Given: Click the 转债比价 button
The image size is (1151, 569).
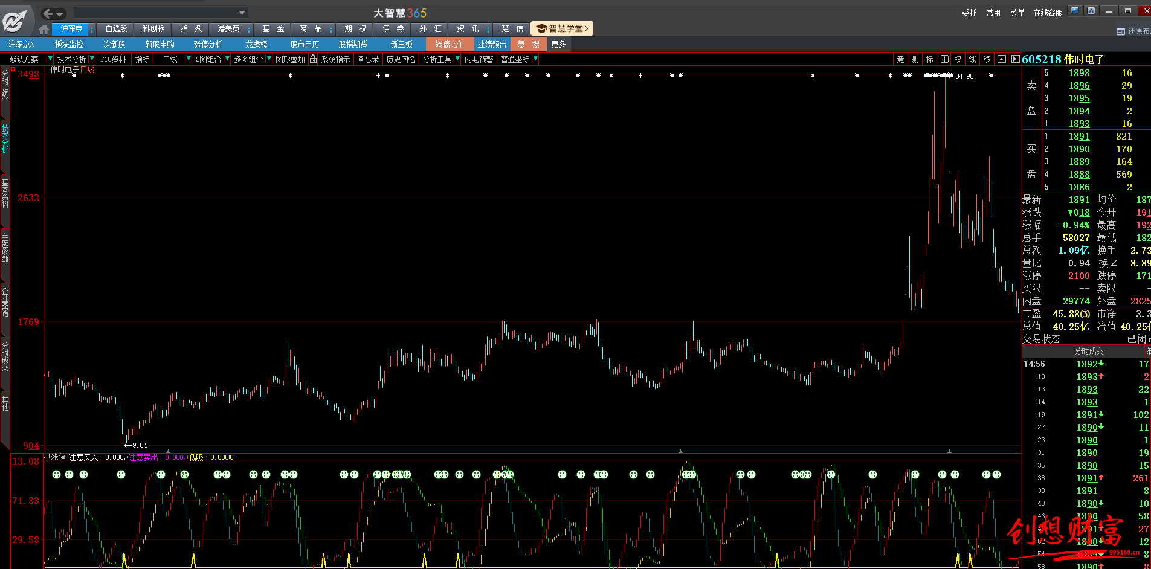Looking at the screenshot, I should [450, 44].
